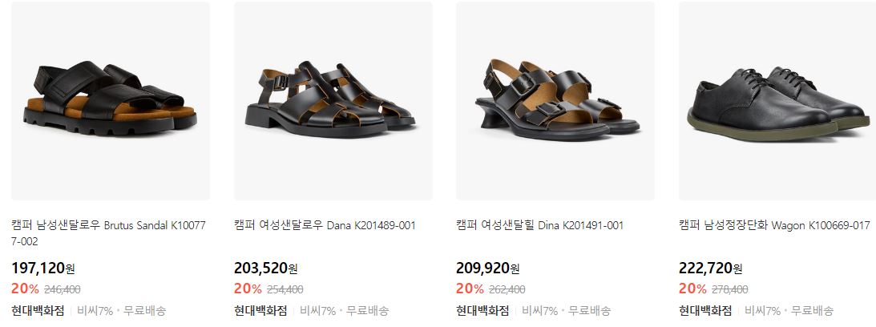
Task: Click 비씨7% label under Dina sandal
Action: point(539,311)
